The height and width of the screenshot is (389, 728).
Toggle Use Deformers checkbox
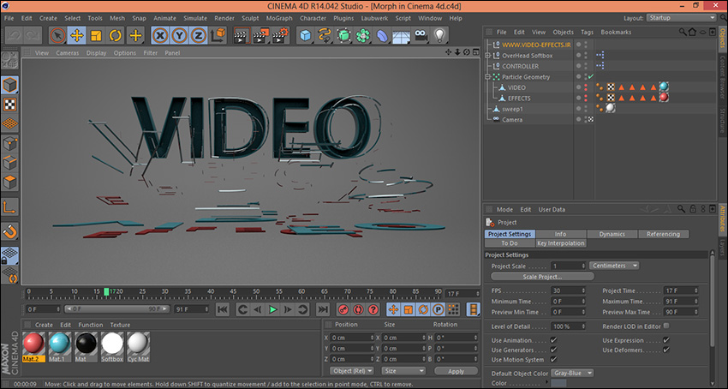tap(666, 350)
